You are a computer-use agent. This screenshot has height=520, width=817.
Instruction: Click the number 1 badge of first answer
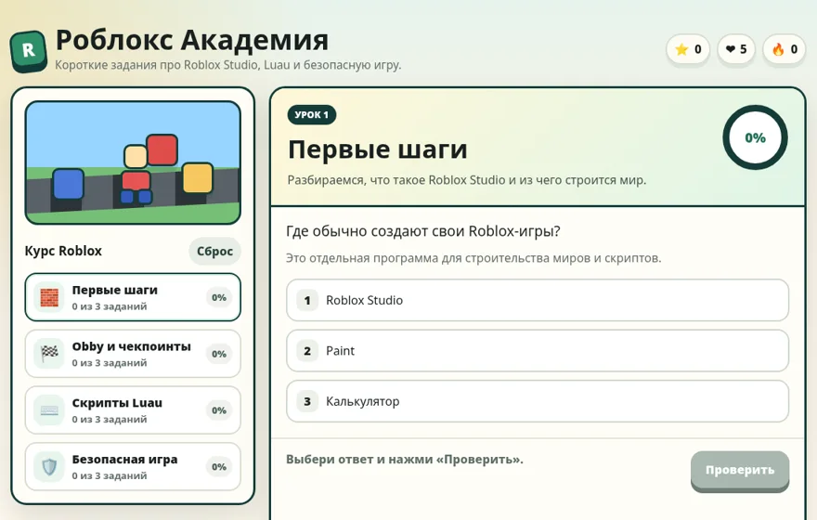[307, 300]
